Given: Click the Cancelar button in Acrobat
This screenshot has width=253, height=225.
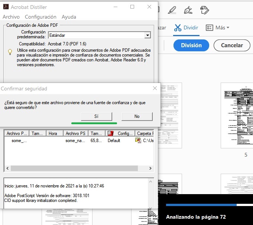Looking at the screenshot, I should 232,45.
